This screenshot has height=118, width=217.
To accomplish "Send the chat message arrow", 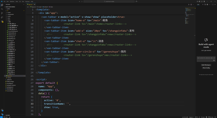I will [x=214, y=60].
